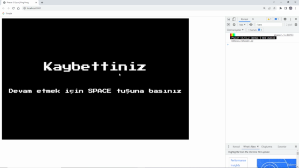Viewport: 299px width, 168px height.
Task: Go back in the browser
Action: click(x=3, y=8)
